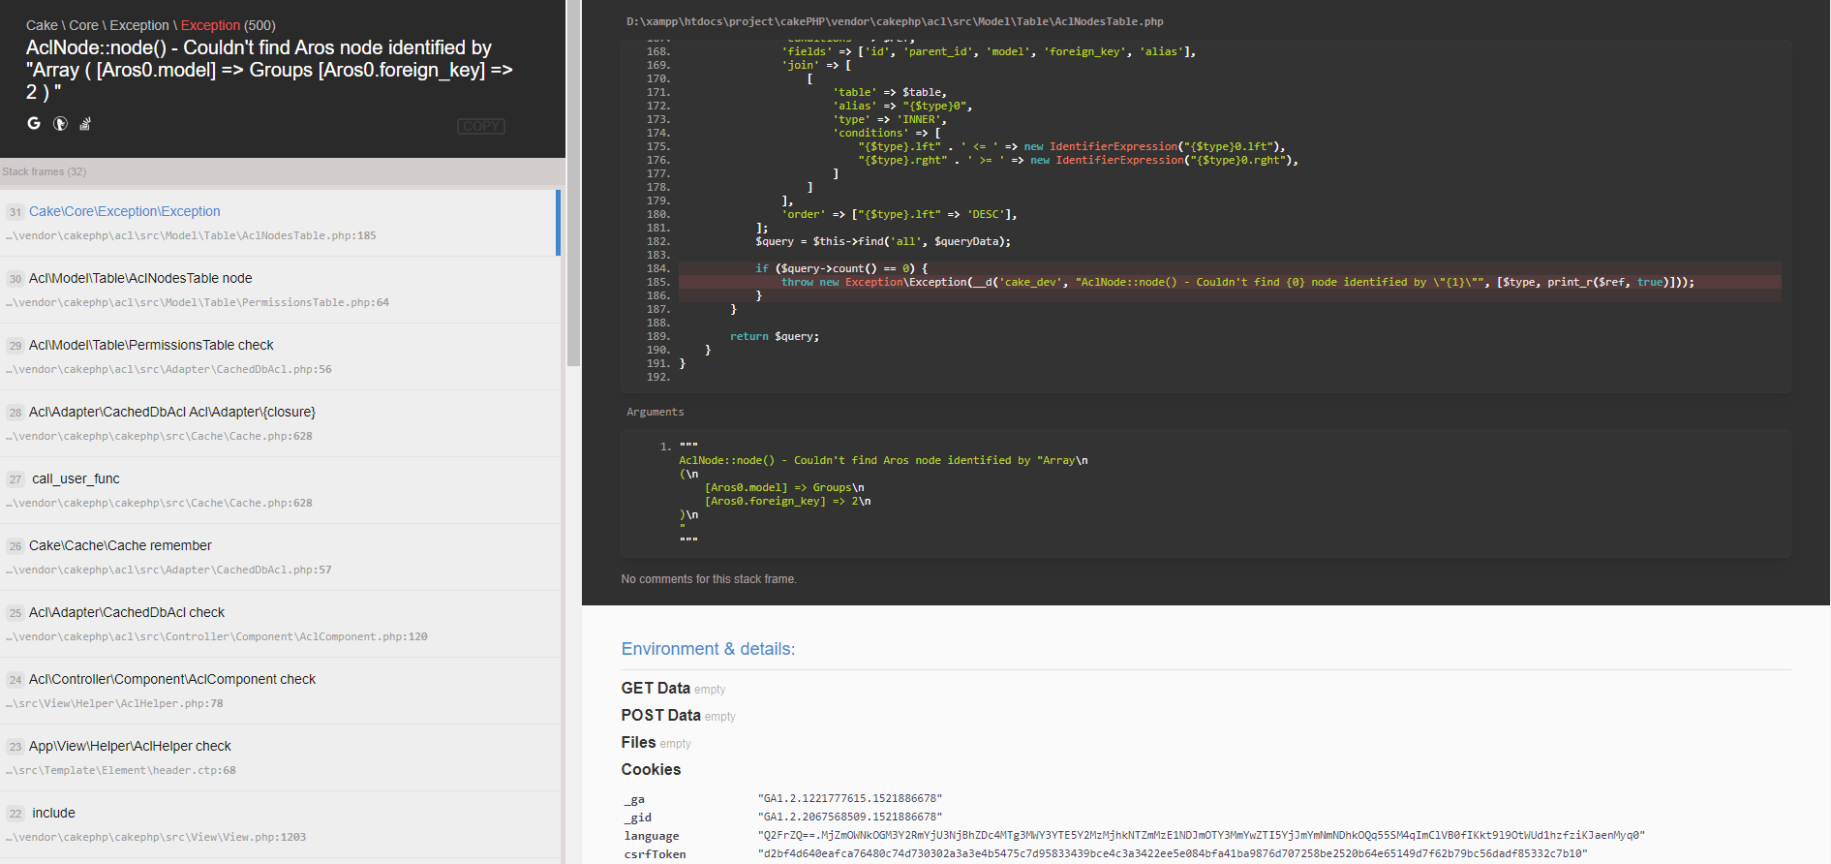This screenshot has height=864, width=1831.
Task: Click highlighted line 185 throwing Exception
Action: [1230, 282]
